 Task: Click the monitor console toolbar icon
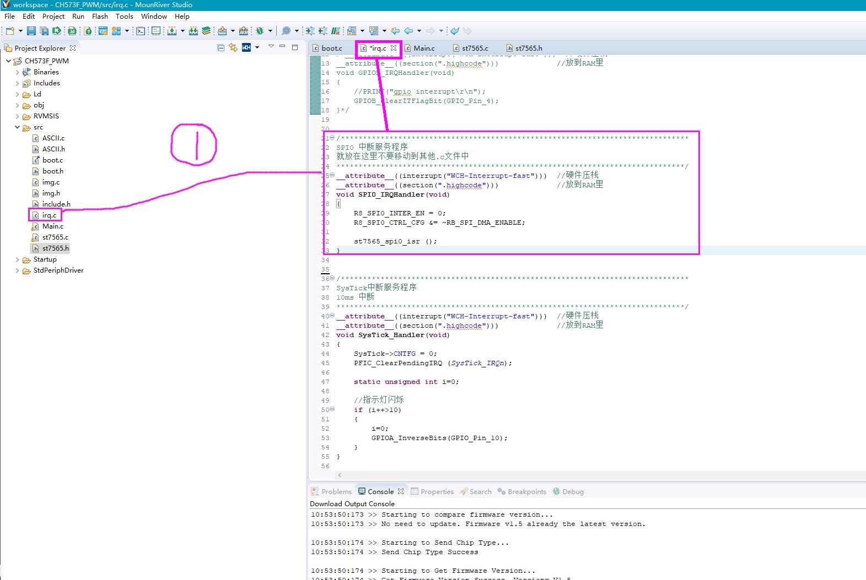coord(156,31)
